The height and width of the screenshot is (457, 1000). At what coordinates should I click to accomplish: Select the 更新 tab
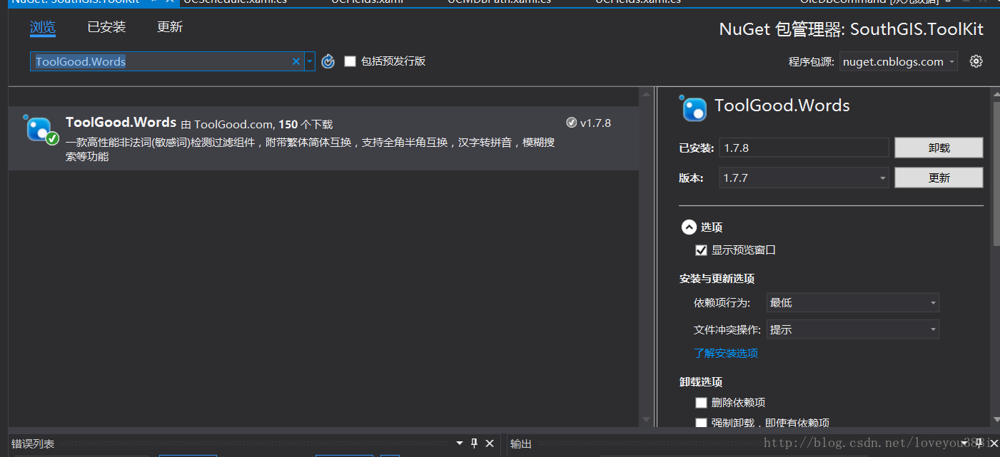click(x=170, y=26)
